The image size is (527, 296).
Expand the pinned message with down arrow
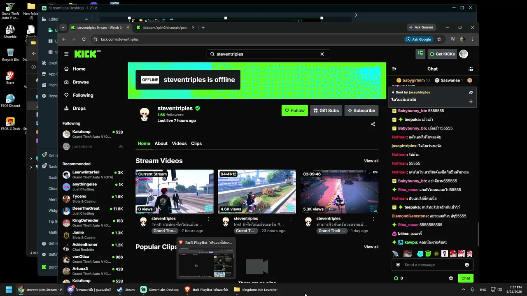pyautogui.click(x=471, y=101)
